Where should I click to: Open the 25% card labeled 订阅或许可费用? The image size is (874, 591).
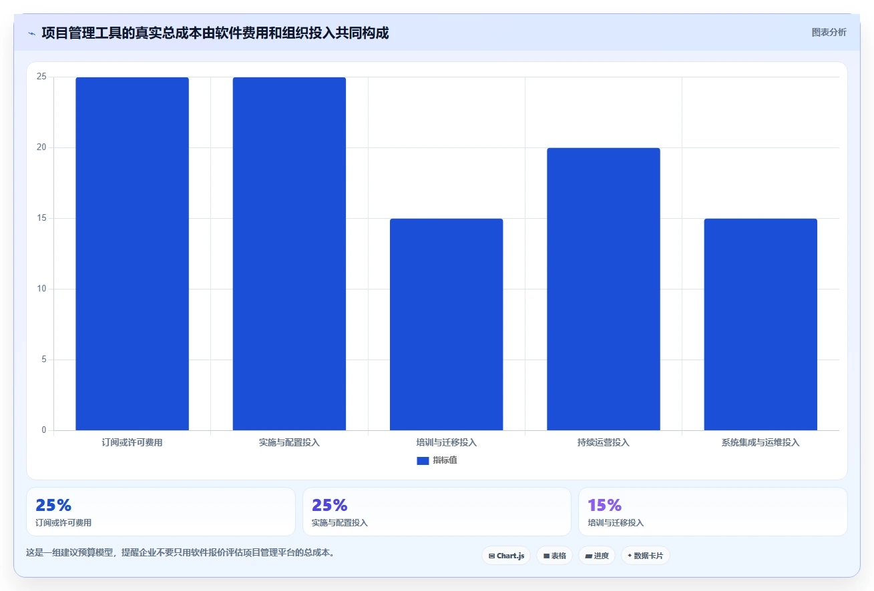[161, 512]
